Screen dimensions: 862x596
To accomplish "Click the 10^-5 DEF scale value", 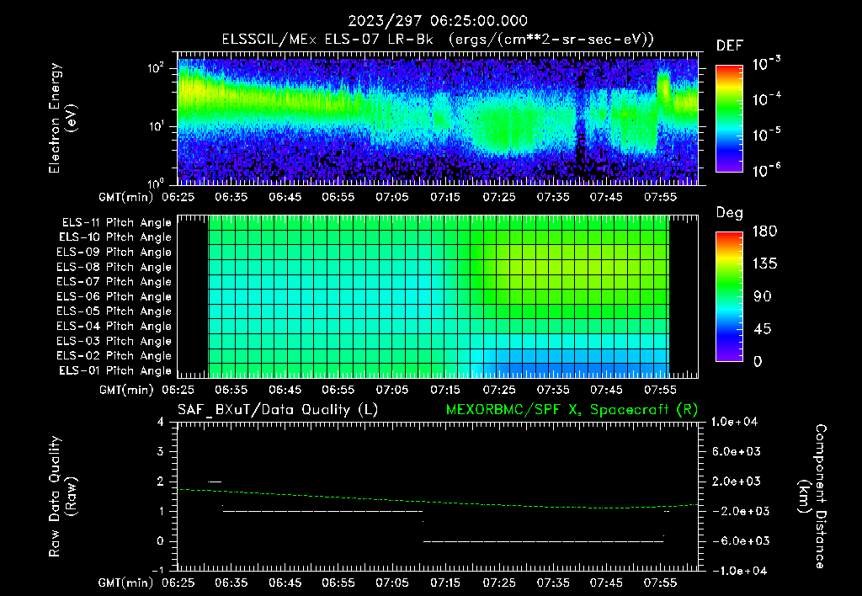I will pyautogui.click(x=766, y=134).
